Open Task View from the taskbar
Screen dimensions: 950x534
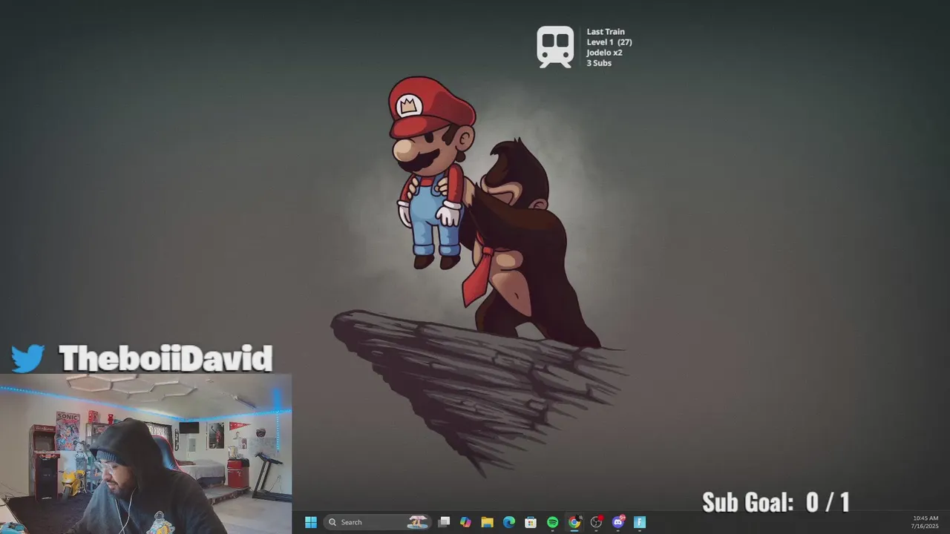pyautogui.click(x=444, y=522)
